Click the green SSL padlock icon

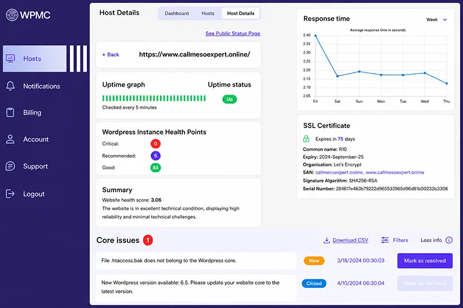point(306,139)
